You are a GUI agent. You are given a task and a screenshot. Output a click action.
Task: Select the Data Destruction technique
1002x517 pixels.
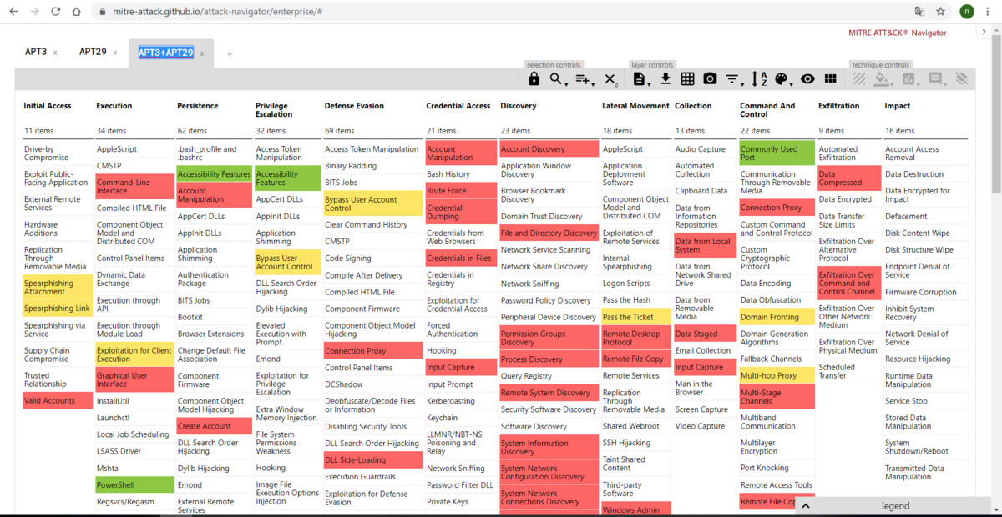click(x=924, y=174)
